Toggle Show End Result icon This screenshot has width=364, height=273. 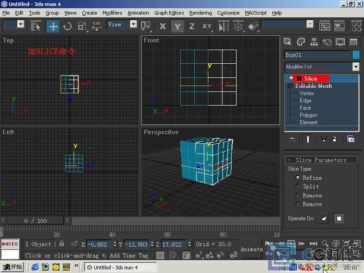308,139
